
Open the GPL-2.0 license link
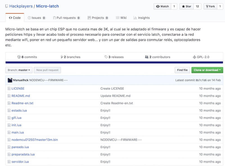pos(201,57)
